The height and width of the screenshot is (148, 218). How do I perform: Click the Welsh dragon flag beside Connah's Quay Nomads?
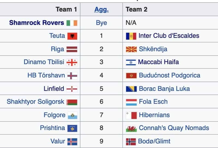(131, 128)
